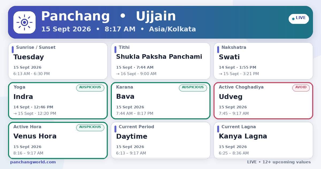The image size is (321, 169).
Task: Click AUSPICIOUS badge on Active Hora card
Action: pos(90,127)
